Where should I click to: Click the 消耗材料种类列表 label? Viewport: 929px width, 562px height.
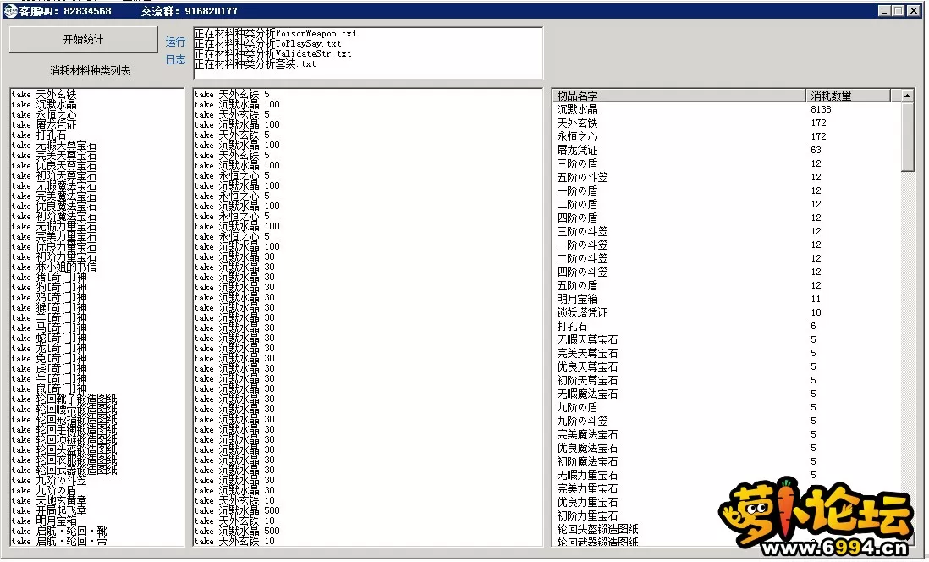(90, 70)
